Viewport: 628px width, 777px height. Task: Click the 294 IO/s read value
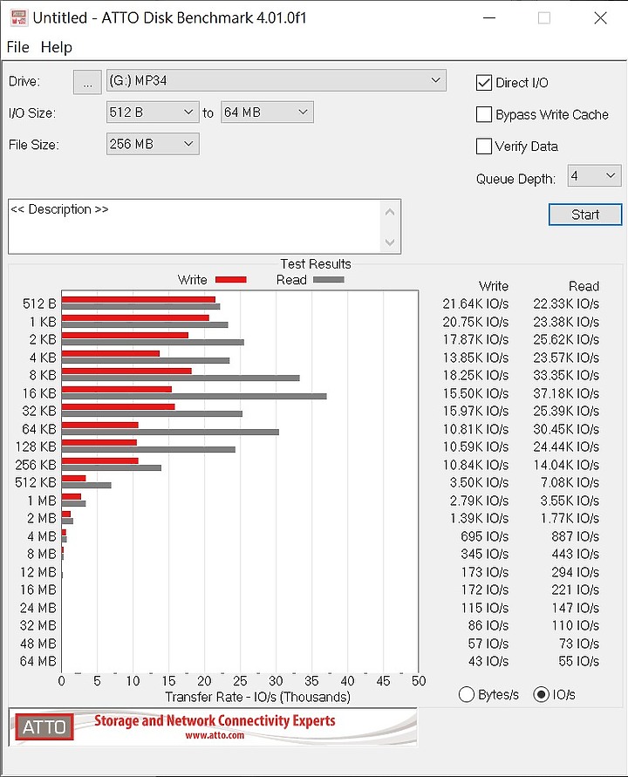point(575,572)
